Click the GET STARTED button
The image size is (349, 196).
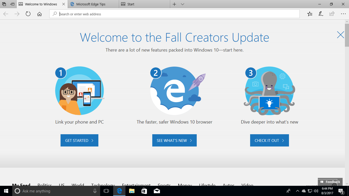click(79, 140)
